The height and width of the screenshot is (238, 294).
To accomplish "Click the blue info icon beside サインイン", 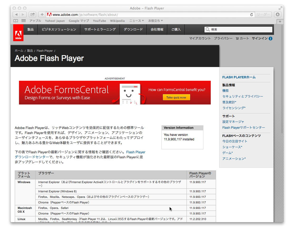I will coord(271,39).
